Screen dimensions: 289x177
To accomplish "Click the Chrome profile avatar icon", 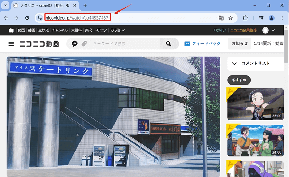I will click(272, 18).
